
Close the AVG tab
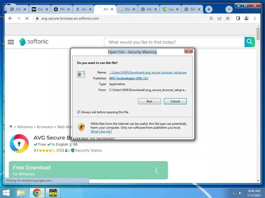click(112, 9)
